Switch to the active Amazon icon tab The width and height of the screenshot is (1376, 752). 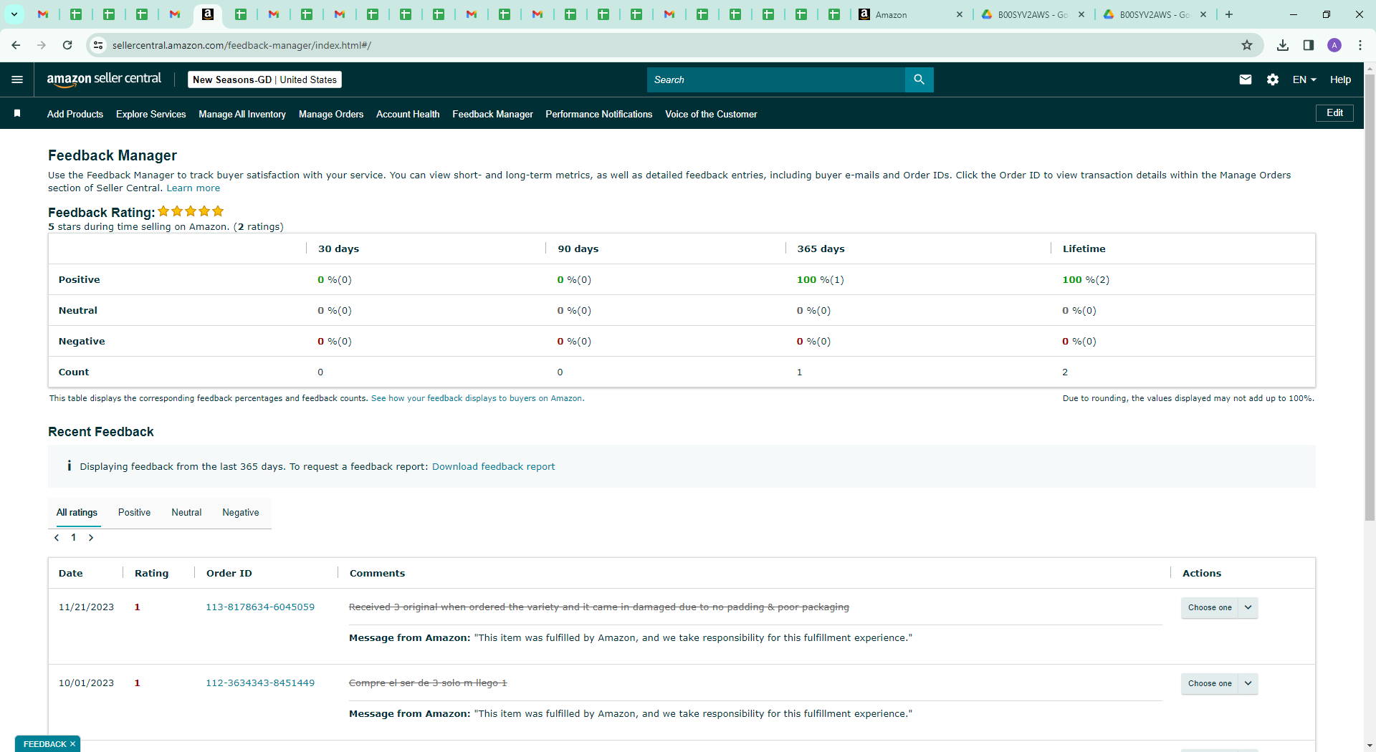point(208,14)
